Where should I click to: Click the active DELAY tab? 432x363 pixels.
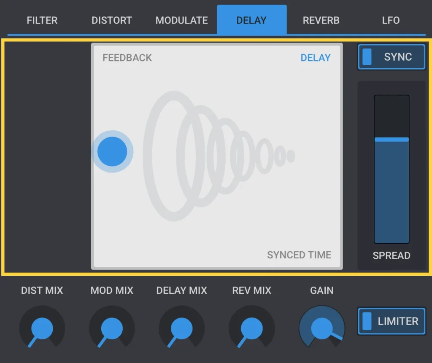[251, 20]
